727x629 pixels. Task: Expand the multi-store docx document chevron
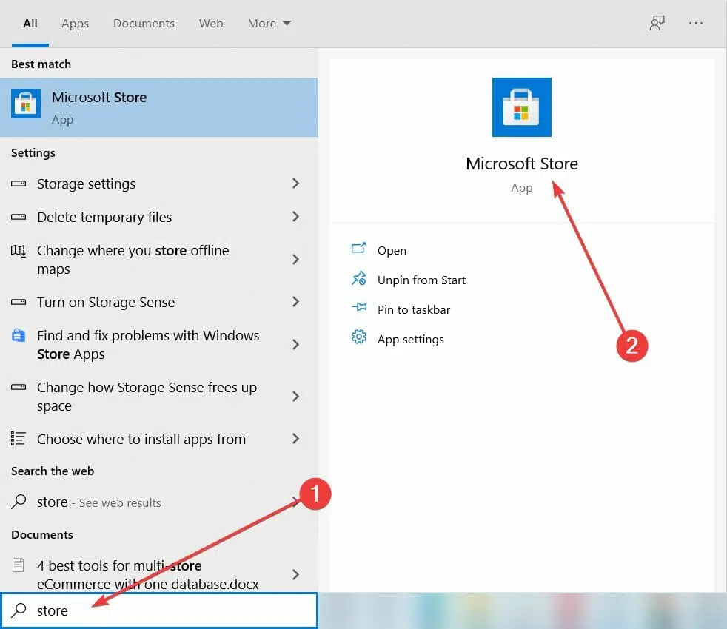pos(295,575)
